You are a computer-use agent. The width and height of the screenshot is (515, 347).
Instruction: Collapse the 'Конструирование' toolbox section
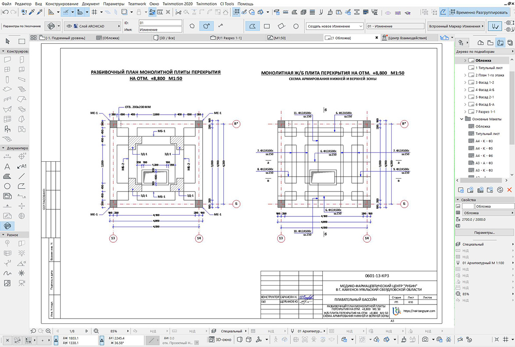[3, 51]
